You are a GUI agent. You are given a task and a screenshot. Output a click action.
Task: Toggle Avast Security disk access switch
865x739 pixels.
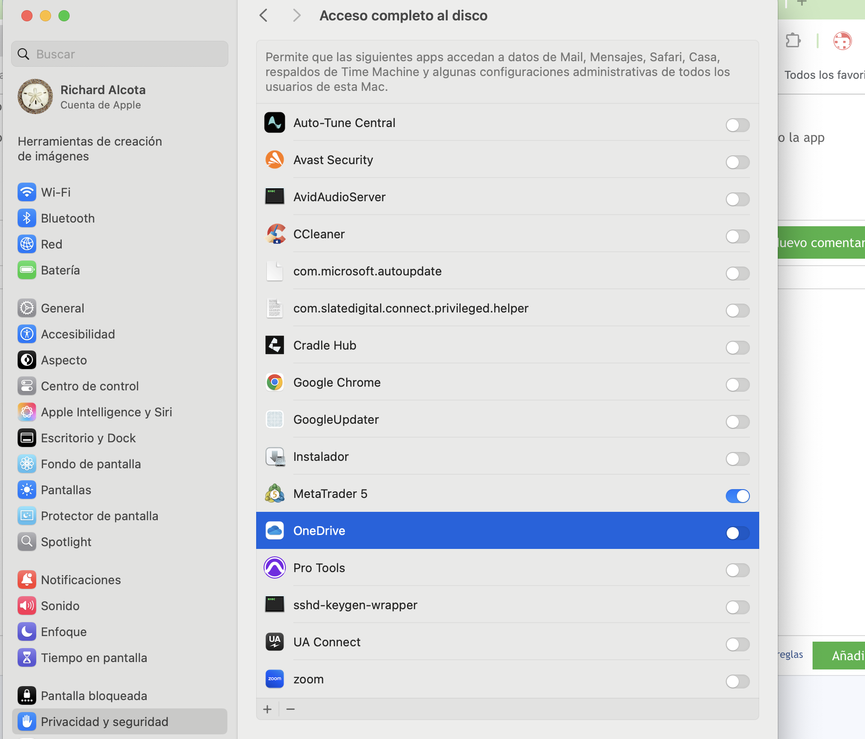point(737,162)
